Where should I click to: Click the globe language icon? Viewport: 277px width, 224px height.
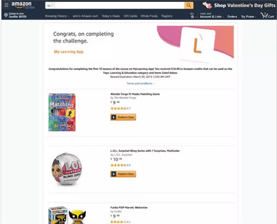pyautogui.click(x=192, y=17)
